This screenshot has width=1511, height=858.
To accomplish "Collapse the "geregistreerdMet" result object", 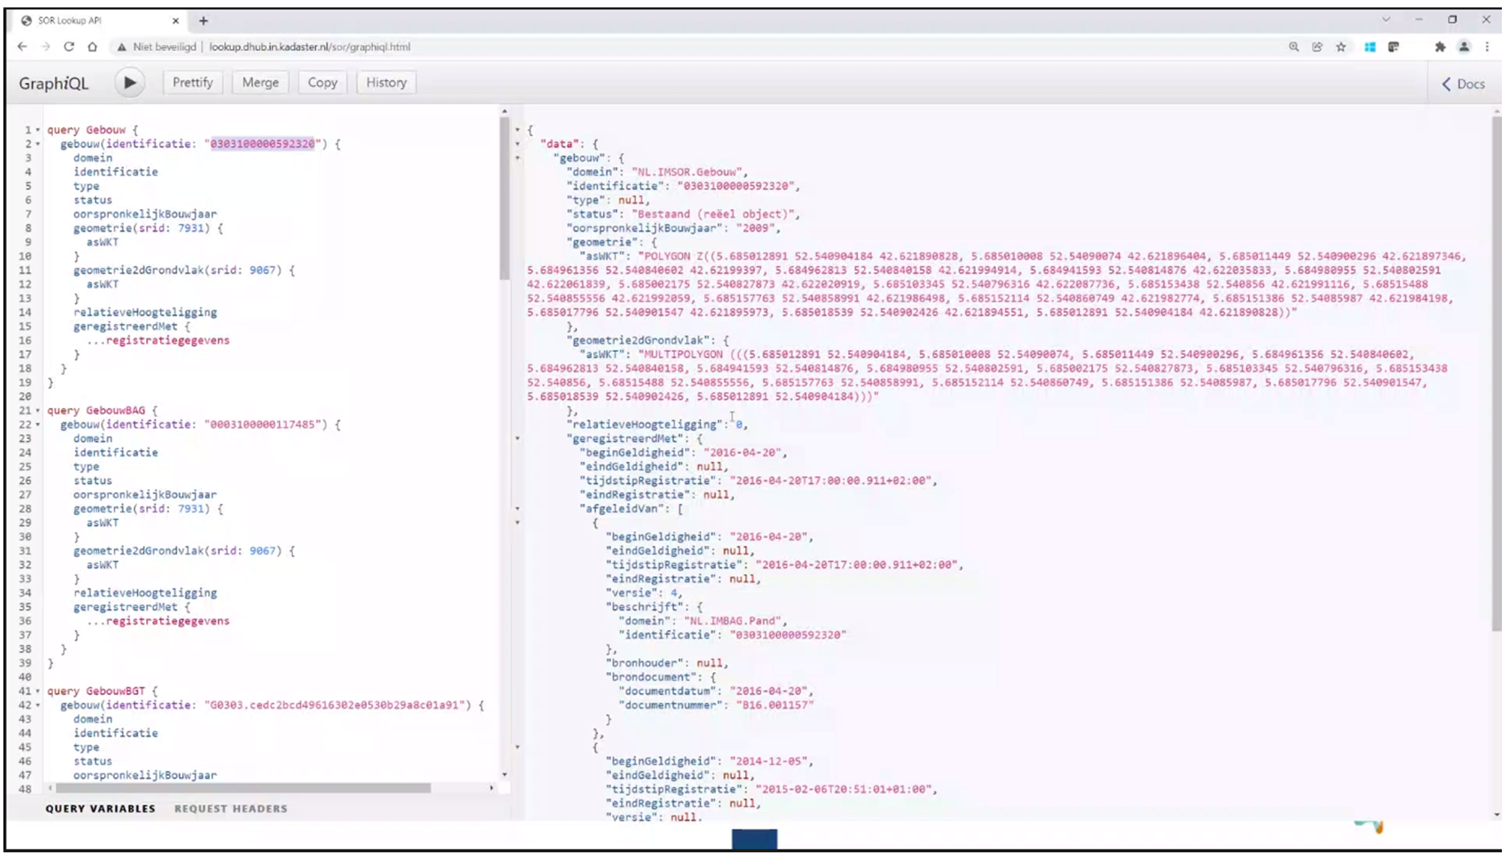I will pos(518,438).
